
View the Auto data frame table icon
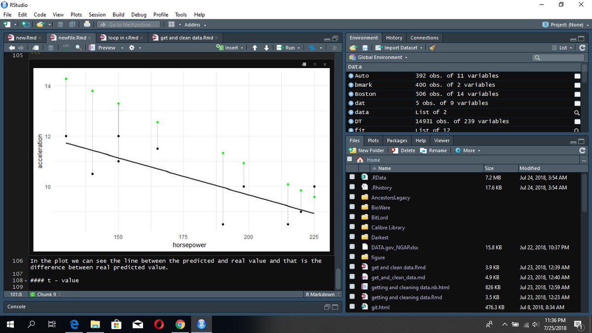click(577, 76)
